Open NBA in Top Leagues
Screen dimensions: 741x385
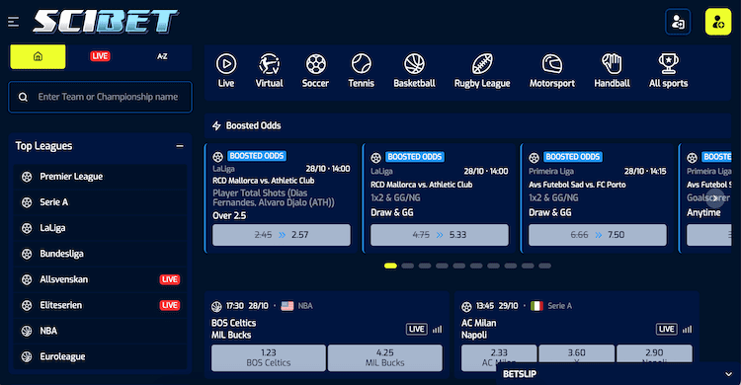[100, 331]
